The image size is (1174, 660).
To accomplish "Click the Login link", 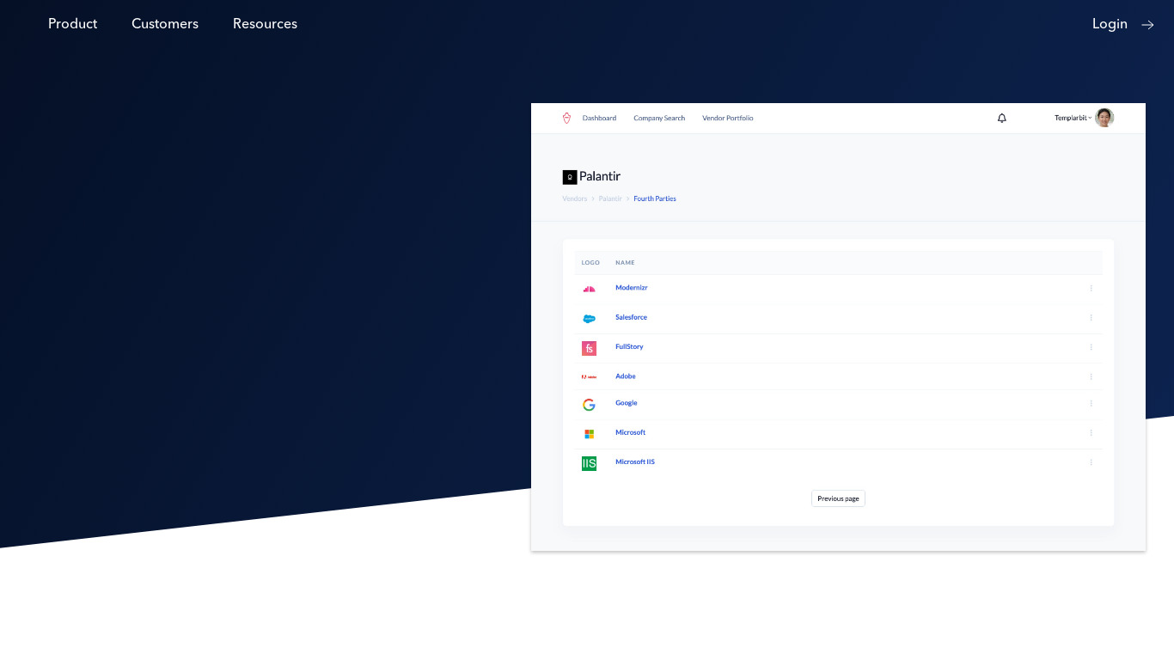I will (1110, 24).
